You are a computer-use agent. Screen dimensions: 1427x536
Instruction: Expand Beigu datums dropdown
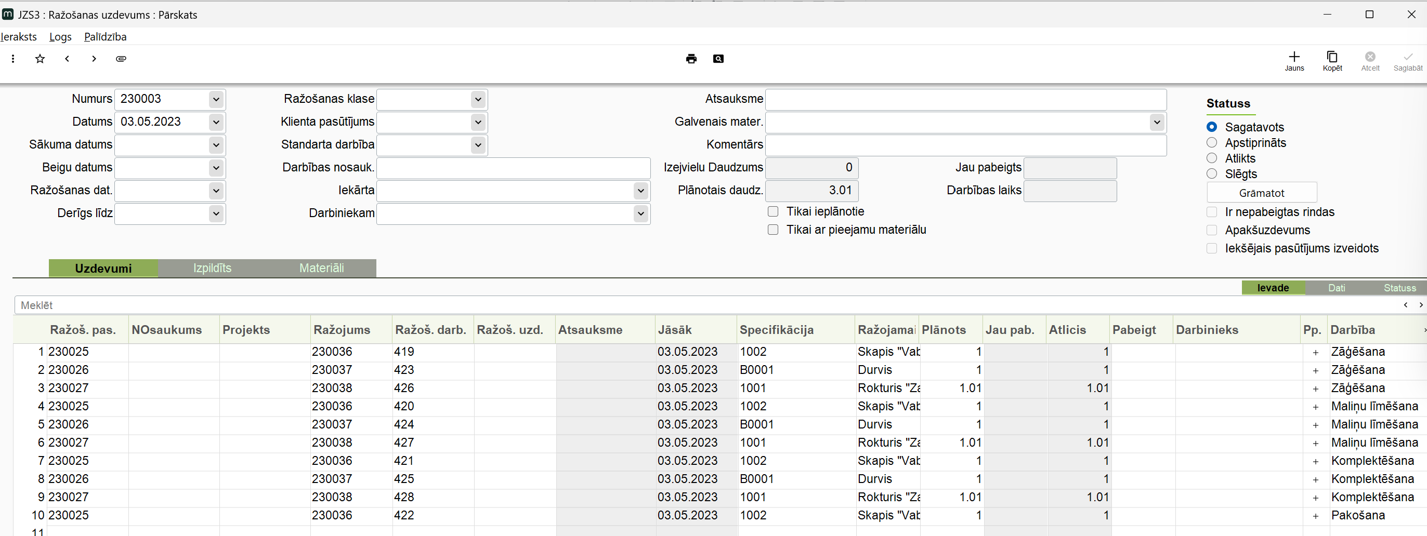pyautogui.click(x=216, y=168)
